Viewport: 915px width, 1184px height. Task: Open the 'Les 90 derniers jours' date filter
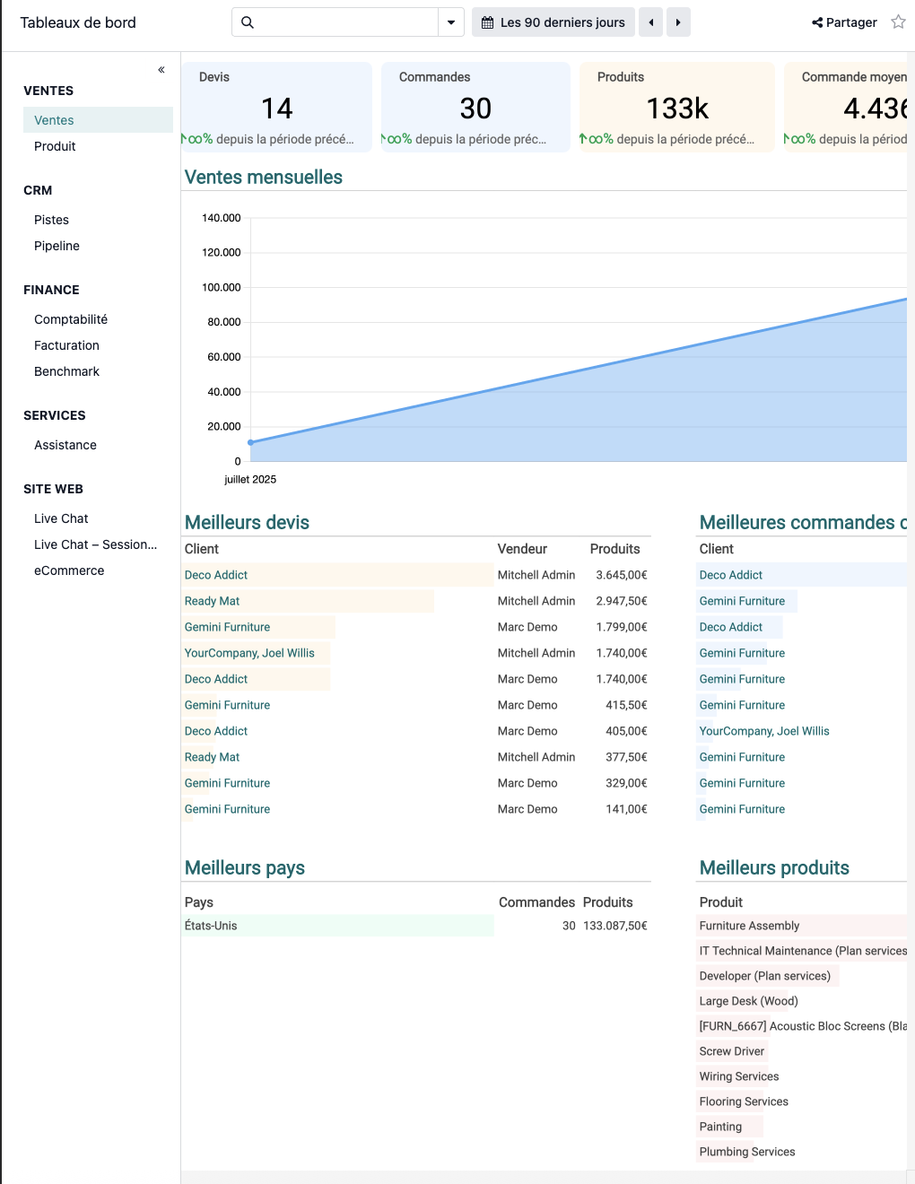coord(553,22)
